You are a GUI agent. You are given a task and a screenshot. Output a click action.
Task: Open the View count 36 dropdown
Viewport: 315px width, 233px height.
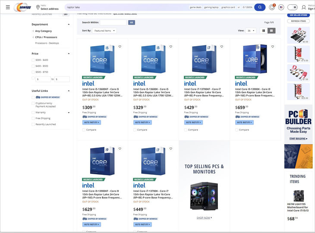[251, 31]
